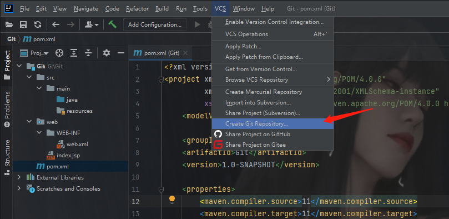449x219 pixels.
Task: Fold the properties block on line 11
Action: [x=161, y=190]
